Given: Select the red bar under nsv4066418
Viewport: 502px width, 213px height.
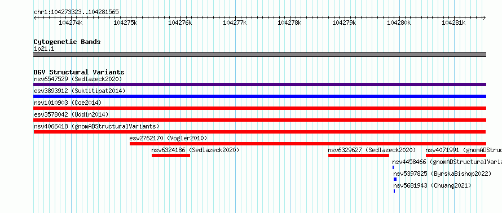Looking at the screenshot, I should pos(259,132).
